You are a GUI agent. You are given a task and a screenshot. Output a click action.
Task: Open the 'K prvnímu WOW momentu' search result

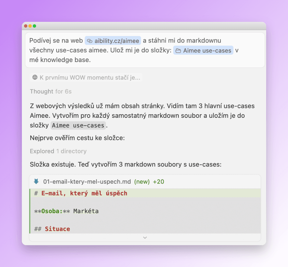click(x=86, y=77)
